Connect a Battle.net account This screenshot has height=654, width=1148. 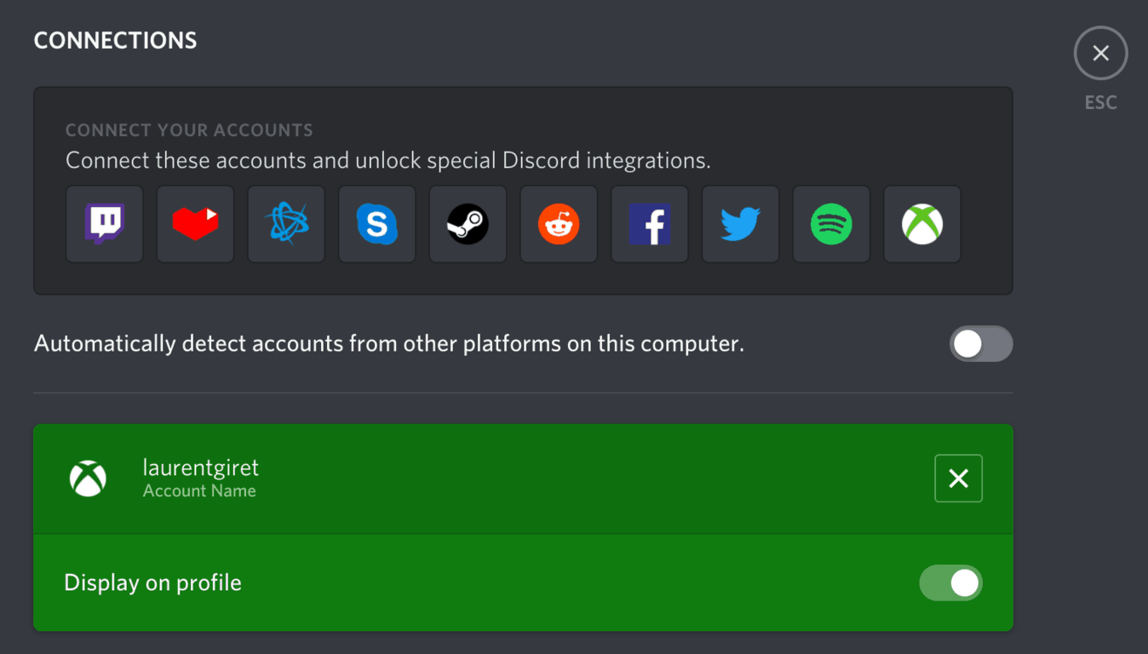tap(286, 225)
